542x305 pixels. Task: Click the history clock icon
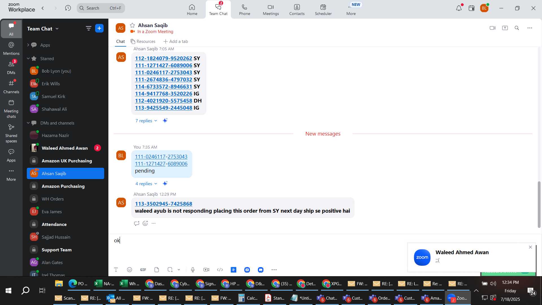coord(68,8)
